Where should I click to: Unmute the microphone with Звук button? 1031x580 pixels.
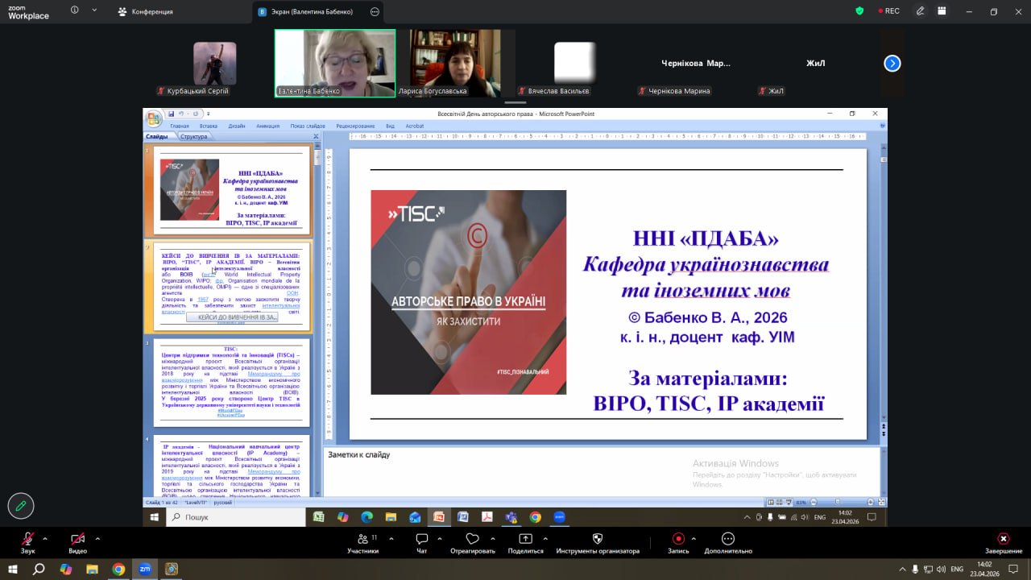(28, 539)
